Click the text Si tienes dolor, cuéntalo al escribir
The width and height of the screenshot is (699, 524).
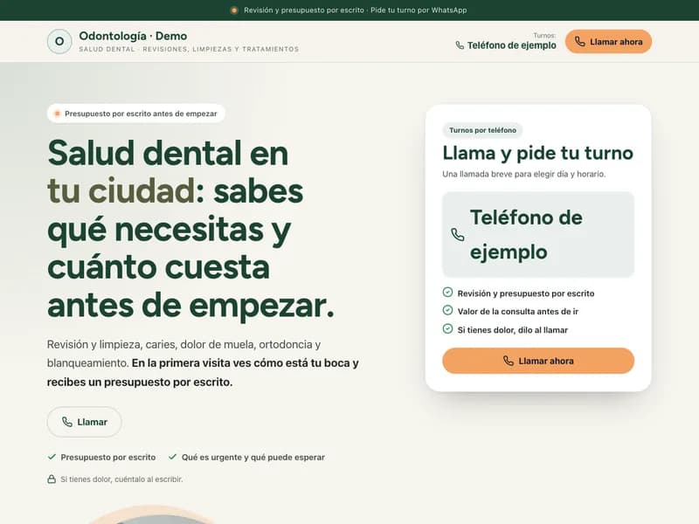click(121, 479)
